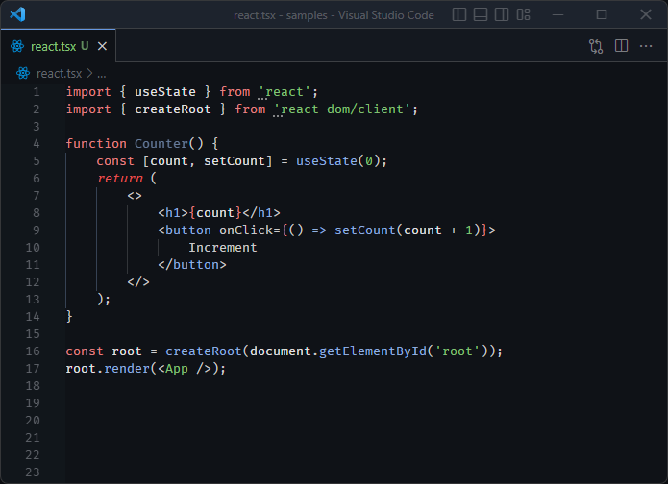Viewport: 668px width, 484px height.
Task: Click the window title text
Action: [x=334, y=15]
